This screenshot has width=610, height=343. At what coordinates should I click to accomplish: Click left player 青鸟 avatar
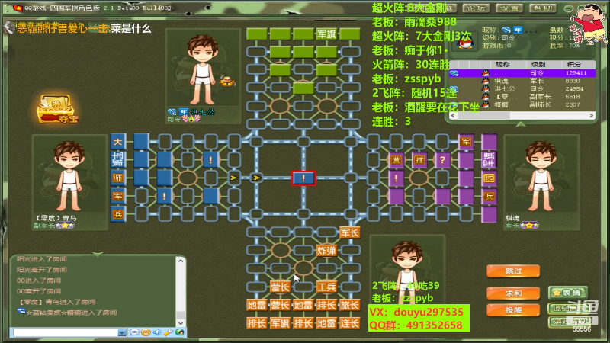(x=69, y=175)
